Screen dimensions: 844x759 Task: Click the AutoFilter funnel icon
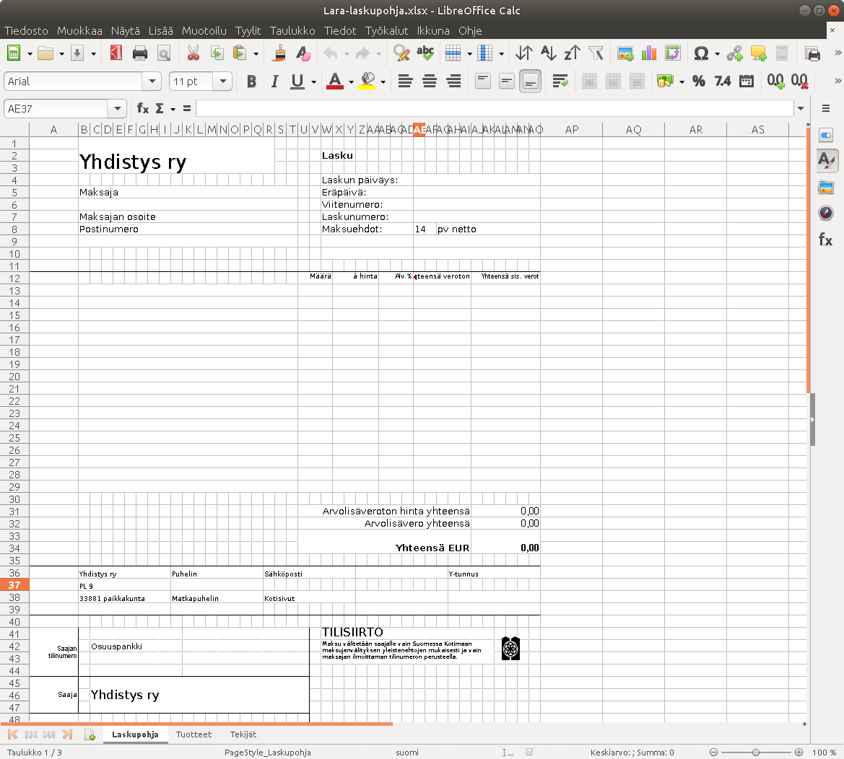[596, 53]
